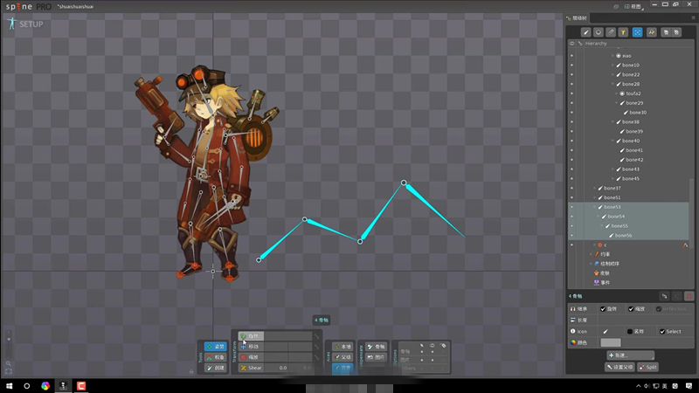Viewport: 699px width, 393px height.
Task: Click the New... button (新建)
Action: [x=630, y=355]
